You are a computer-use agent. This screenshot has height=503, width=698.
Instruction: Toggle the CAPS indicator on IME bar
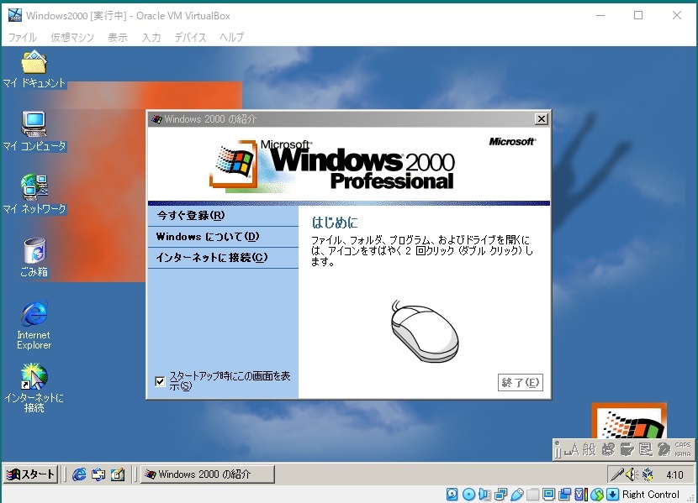pos(682,445)
